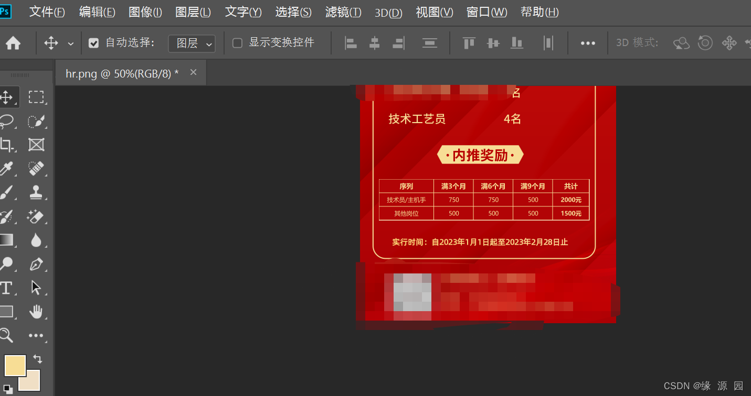Open the 窗口(W) menu
The height and width of the screenshot is (396, 751).
[487, 12]
